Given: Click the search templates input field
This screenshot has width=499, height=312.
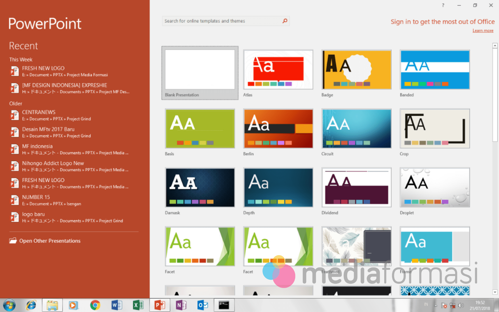Looking at the screenshot, I should (222, 21).
